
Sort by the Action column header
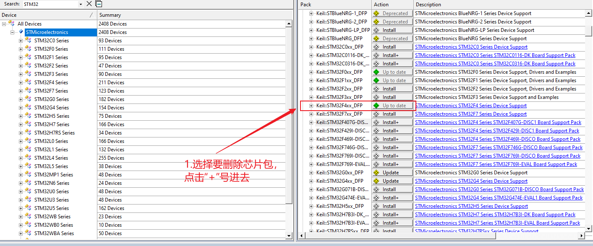[x=393, y=5]
